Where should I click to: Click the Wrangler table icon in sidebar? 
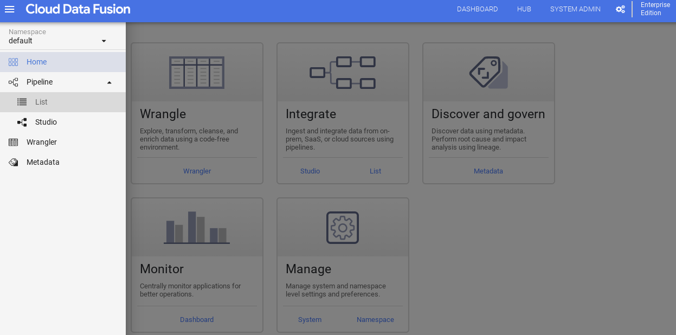pyautogui.click(x=14, y=142)
